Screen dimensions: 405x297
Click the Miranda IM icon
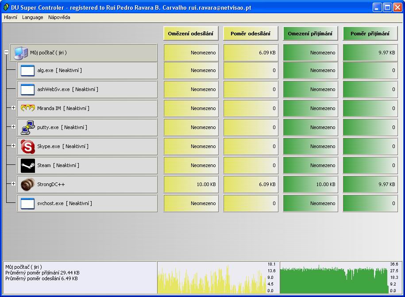point(27,108)
